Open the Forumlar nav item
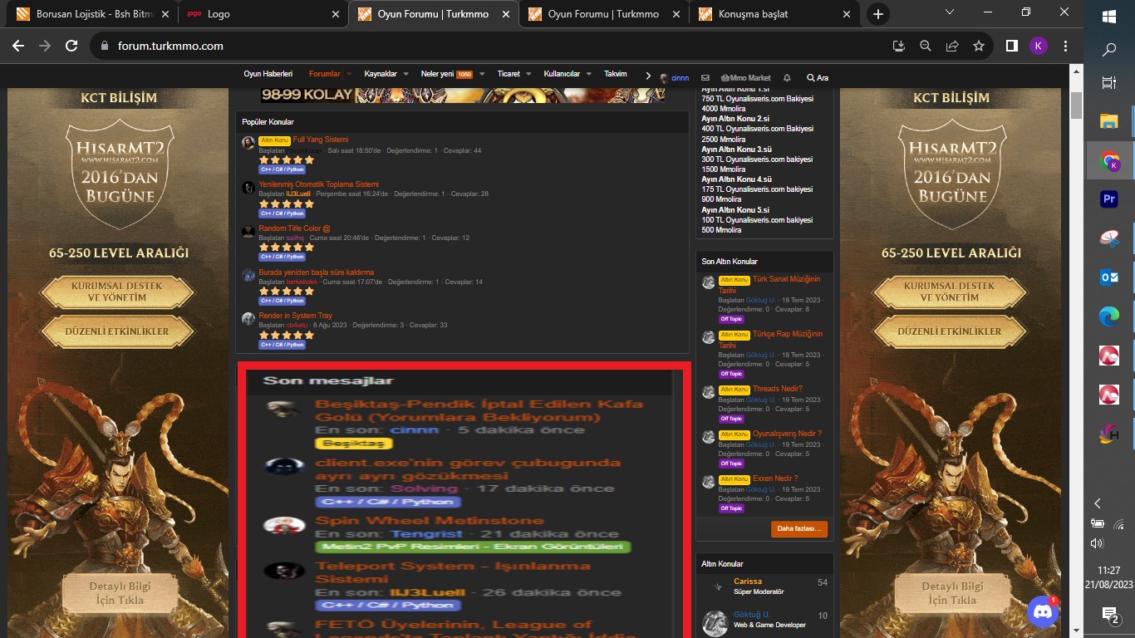1135x638 pixels. 325,74
